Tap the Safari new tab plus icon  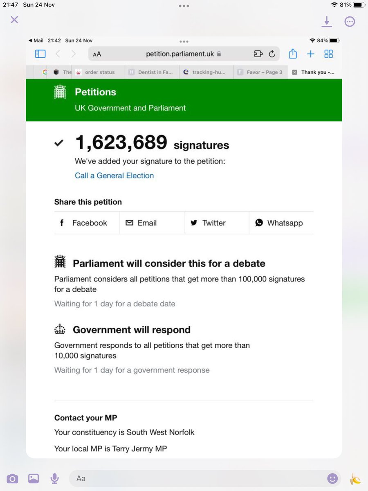tap(310, 54)
